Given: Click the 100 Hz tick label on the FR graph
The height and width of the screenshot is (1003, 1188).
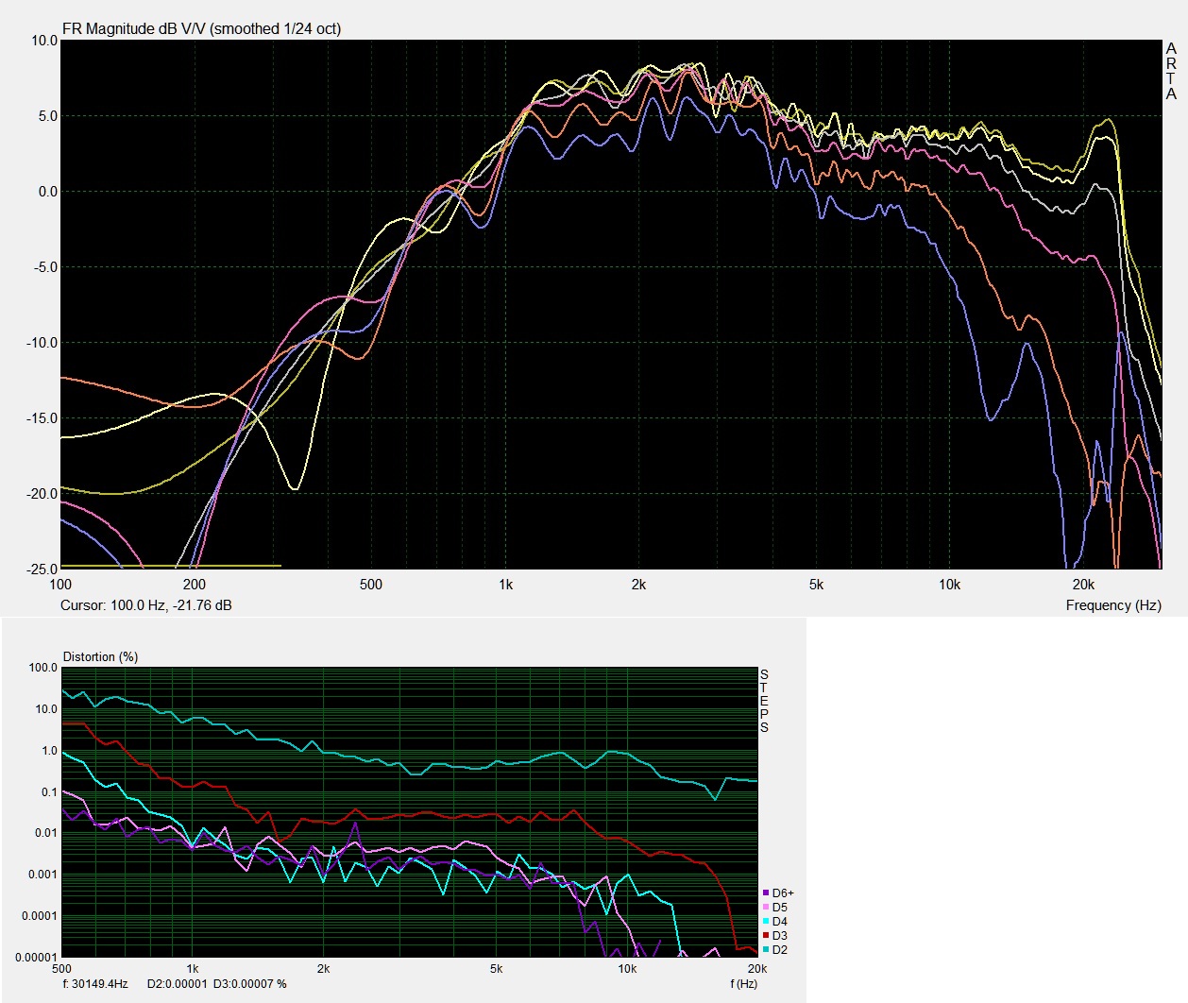Looking at the screenshot, I should tap(60, 585).
